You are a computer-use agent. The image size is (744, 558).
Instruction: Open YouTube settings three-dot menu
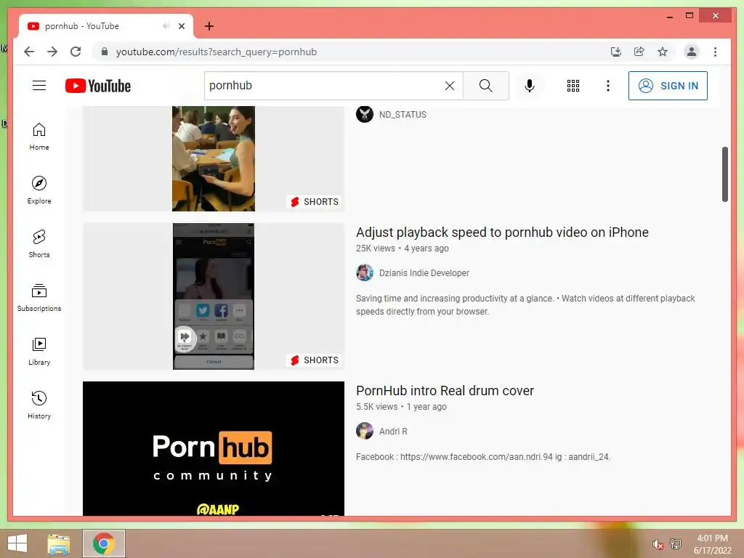tap(608, 86)
